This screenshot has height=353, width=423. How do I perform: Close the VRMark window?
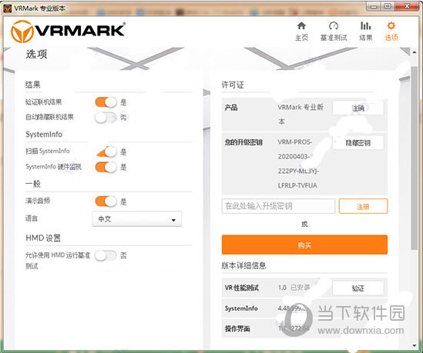point(407,6)
